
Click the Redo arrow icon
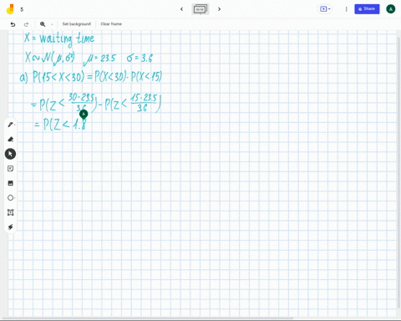pyautogui.click(x=26, y=24)
